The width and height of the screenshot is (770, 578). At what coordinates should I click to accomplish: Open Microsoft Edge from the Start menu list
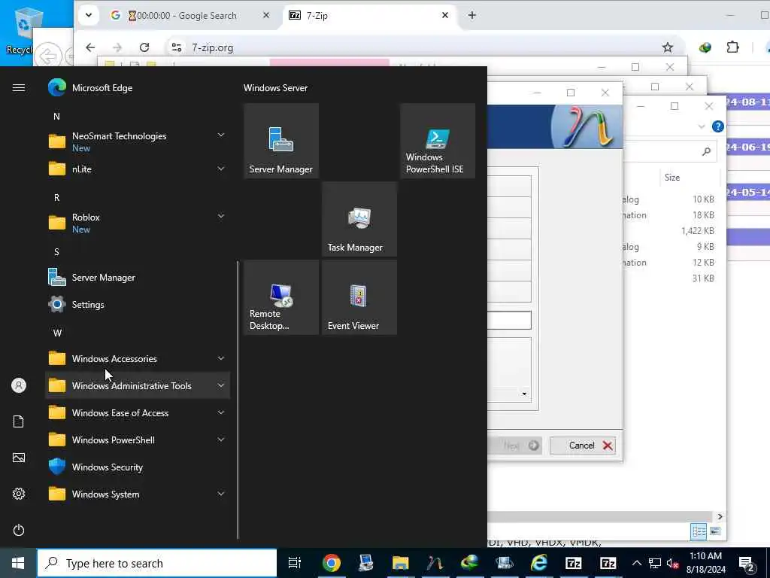138,88
